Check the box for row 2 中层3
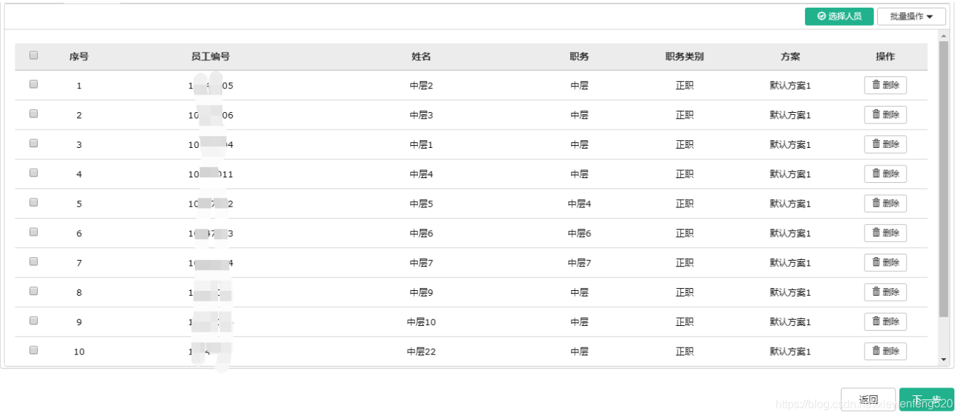960x417 pixels. coord(34,114)
